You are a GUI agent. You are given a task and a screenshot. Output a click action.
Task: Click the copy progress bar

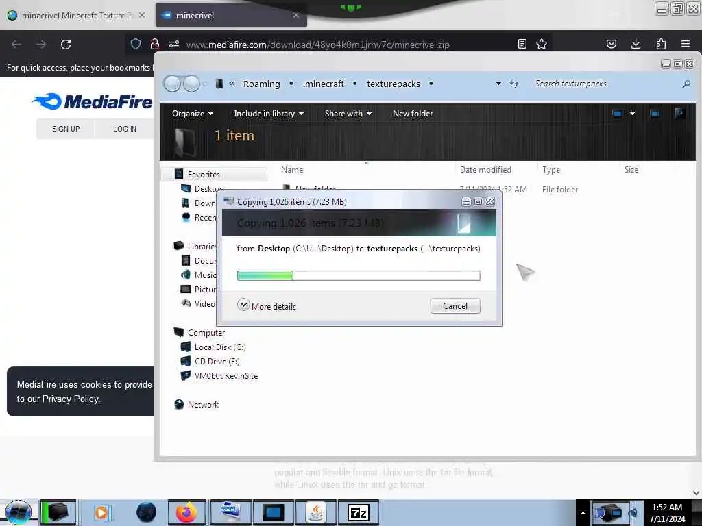[358, 275]
